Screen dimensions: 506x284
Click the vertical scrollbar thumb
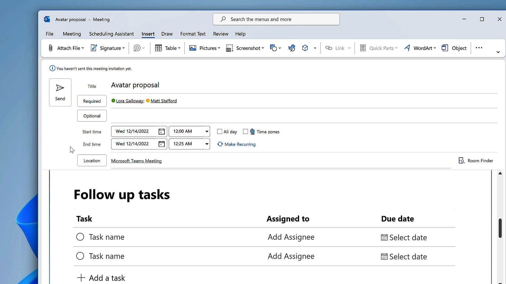pyautogui.click(x=500, y=228)
